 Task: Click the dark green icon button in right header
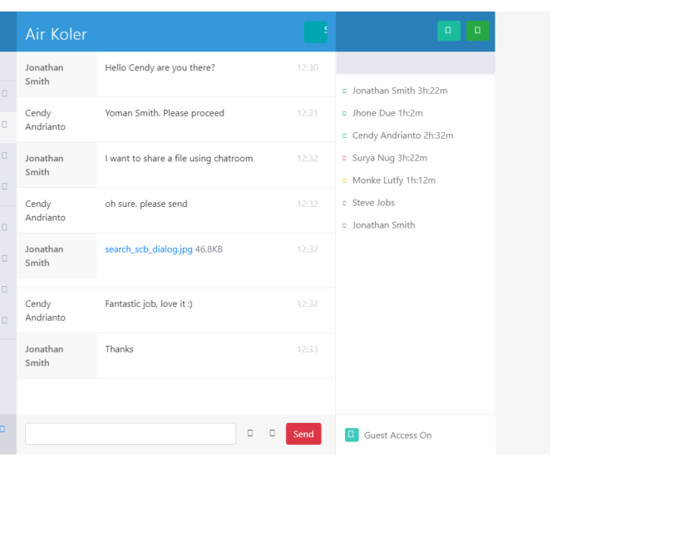click(x=477, y=31)
